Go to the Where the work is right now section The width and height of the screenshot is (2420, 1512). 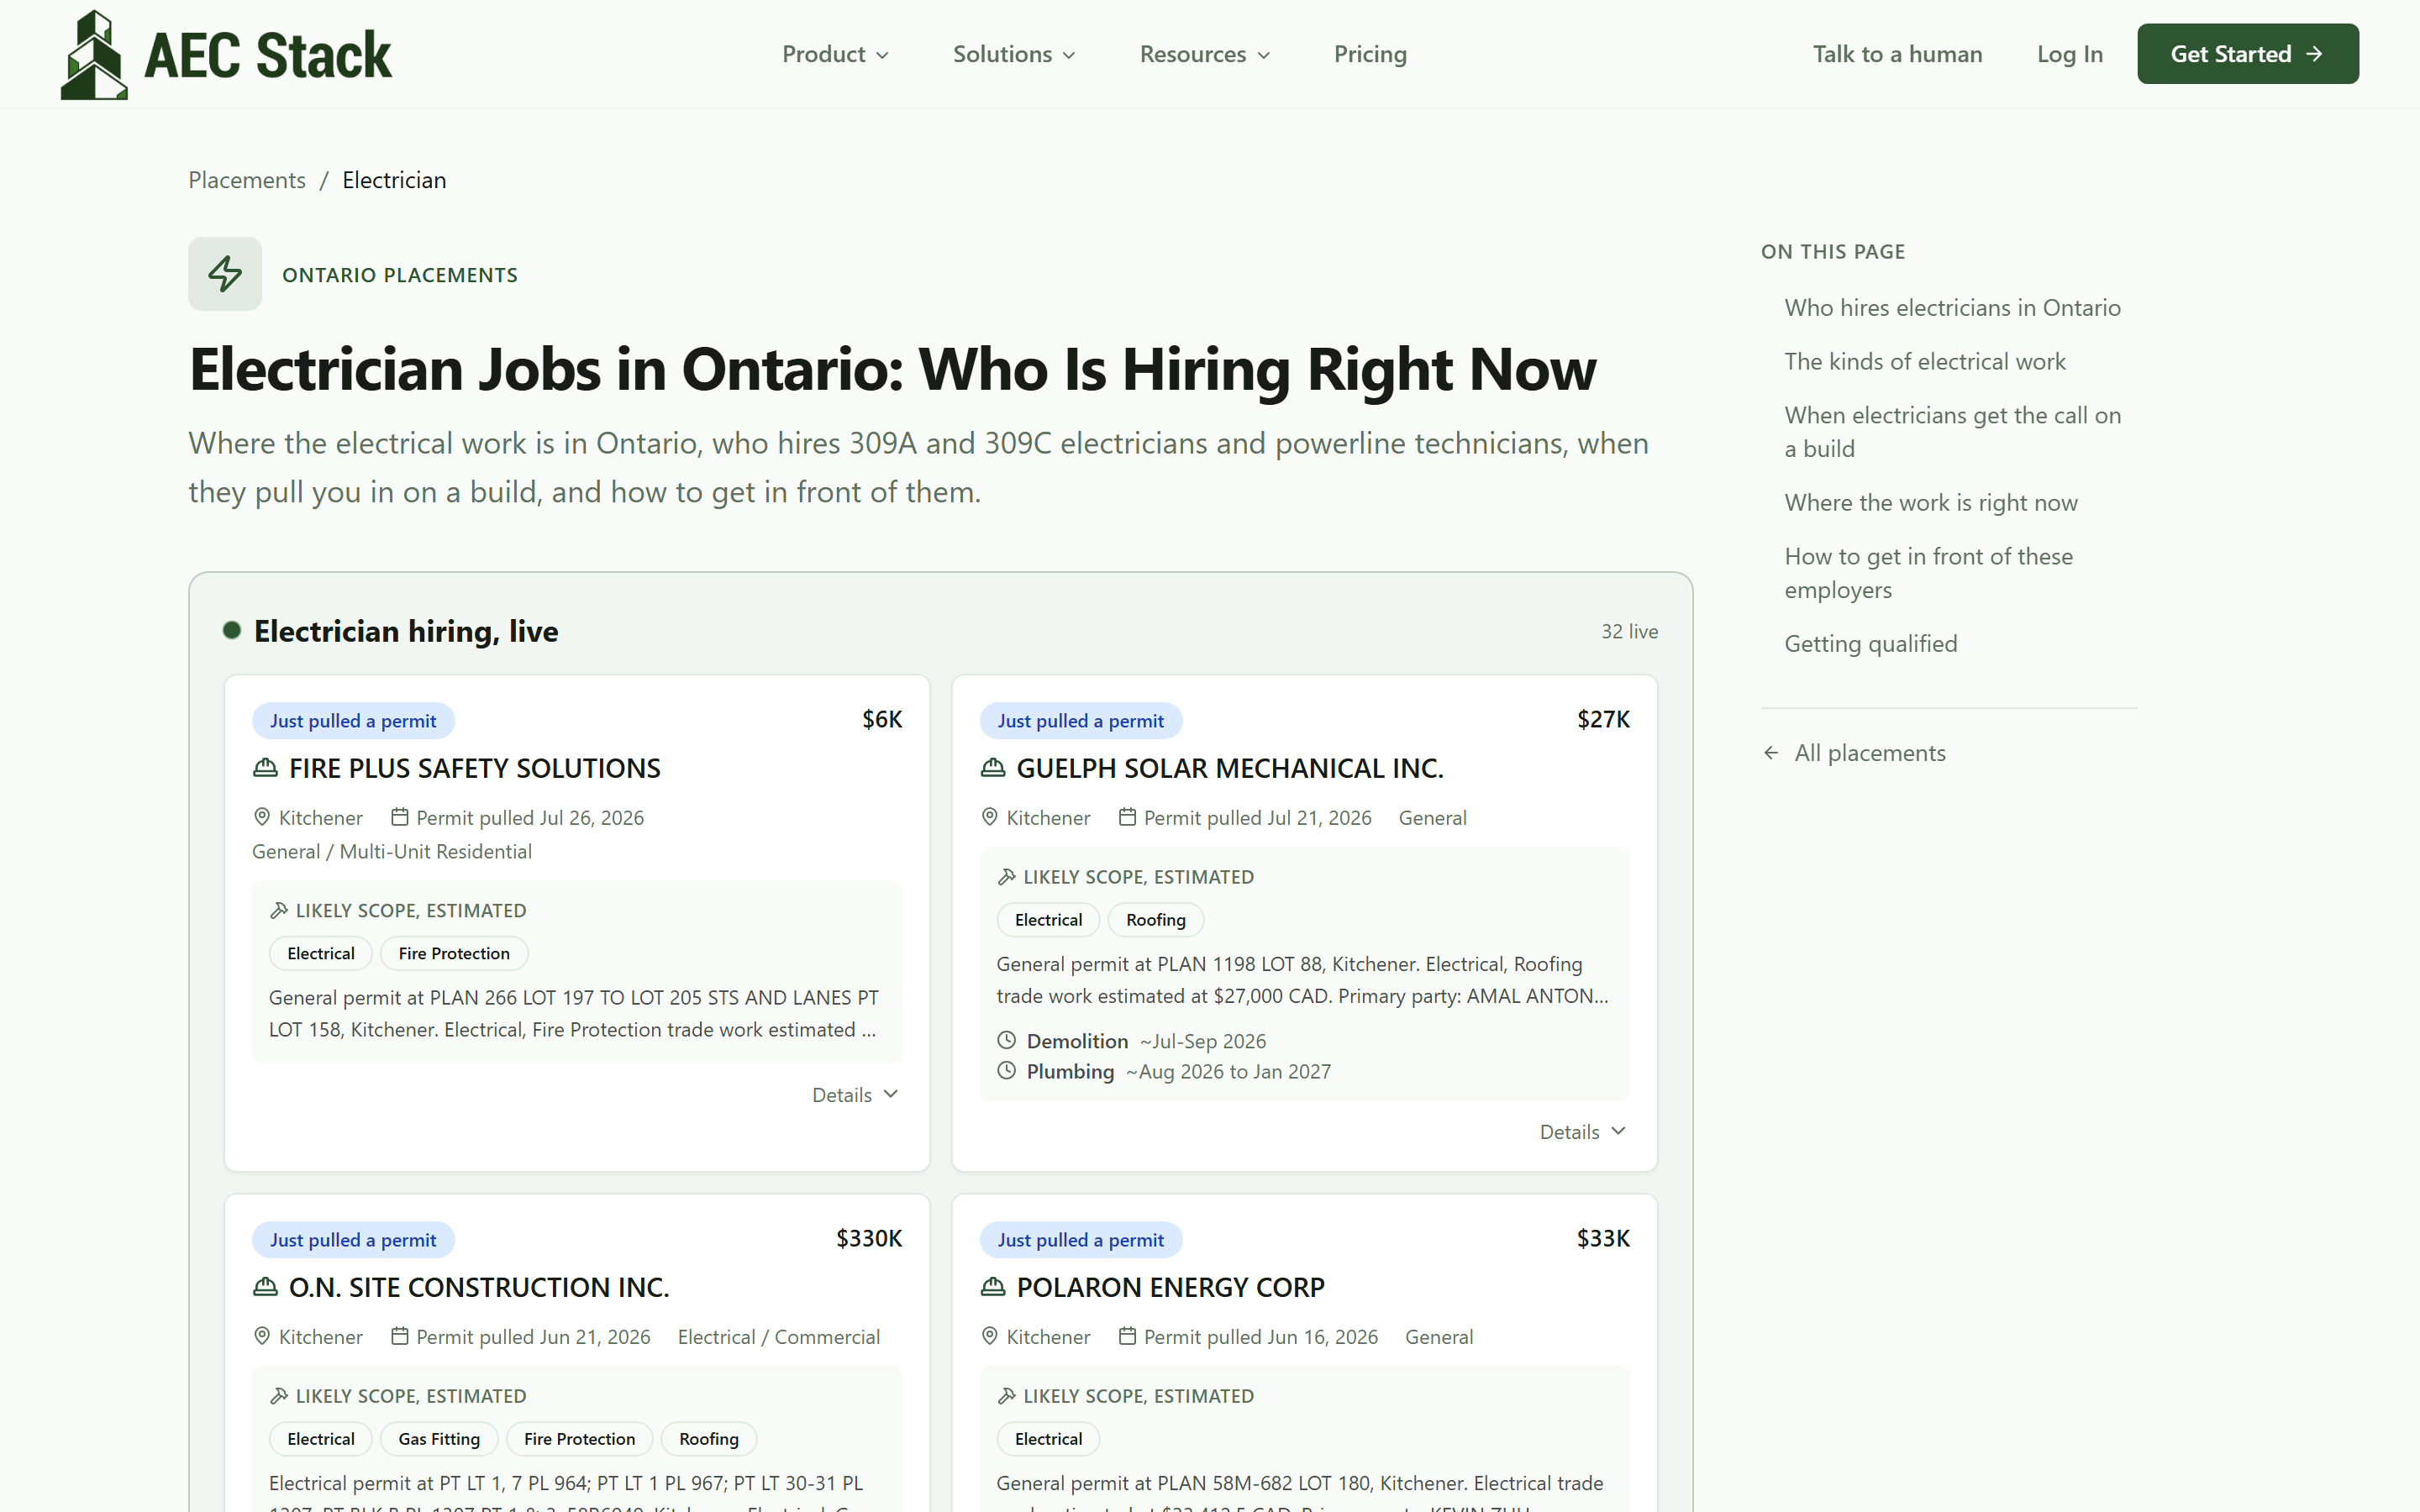1931,503
